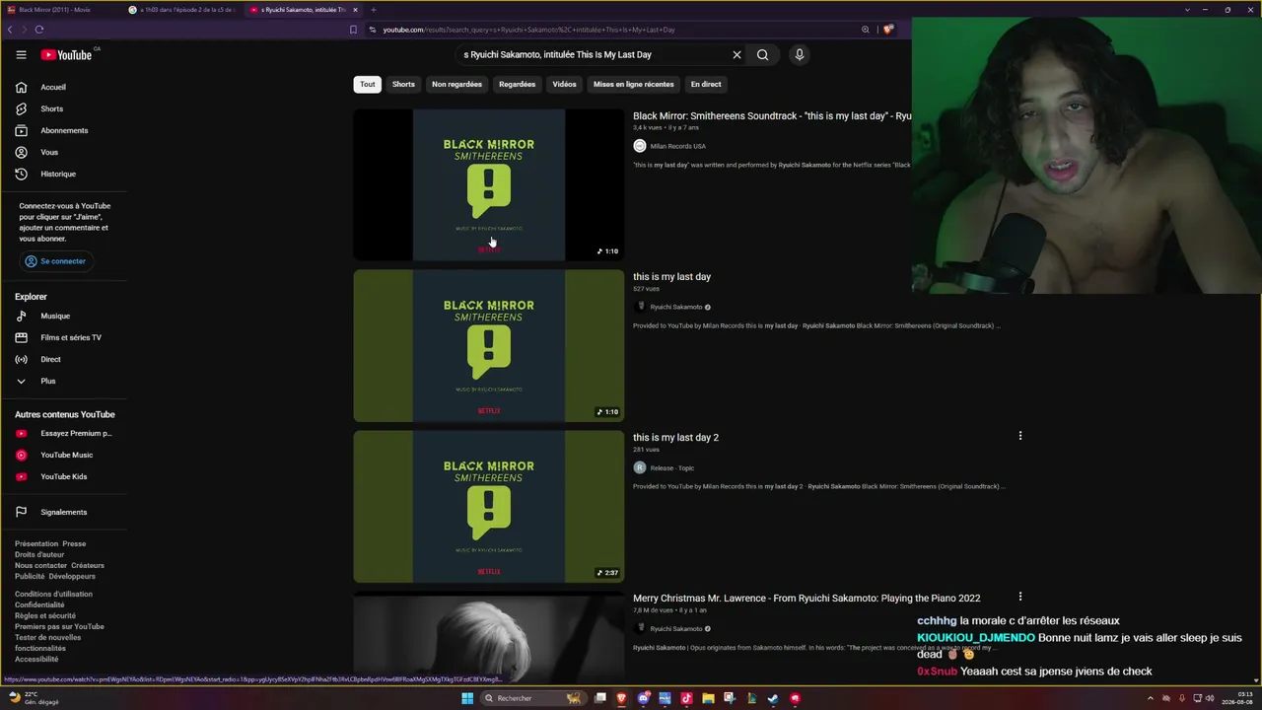Show hidden system tray icons
The height and width of the screenshot is (710, 1262).
(x=1150, y=698)
